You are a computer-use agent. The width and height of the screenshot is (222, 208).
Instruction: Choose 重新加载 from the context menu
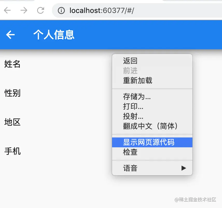point(152,80)
